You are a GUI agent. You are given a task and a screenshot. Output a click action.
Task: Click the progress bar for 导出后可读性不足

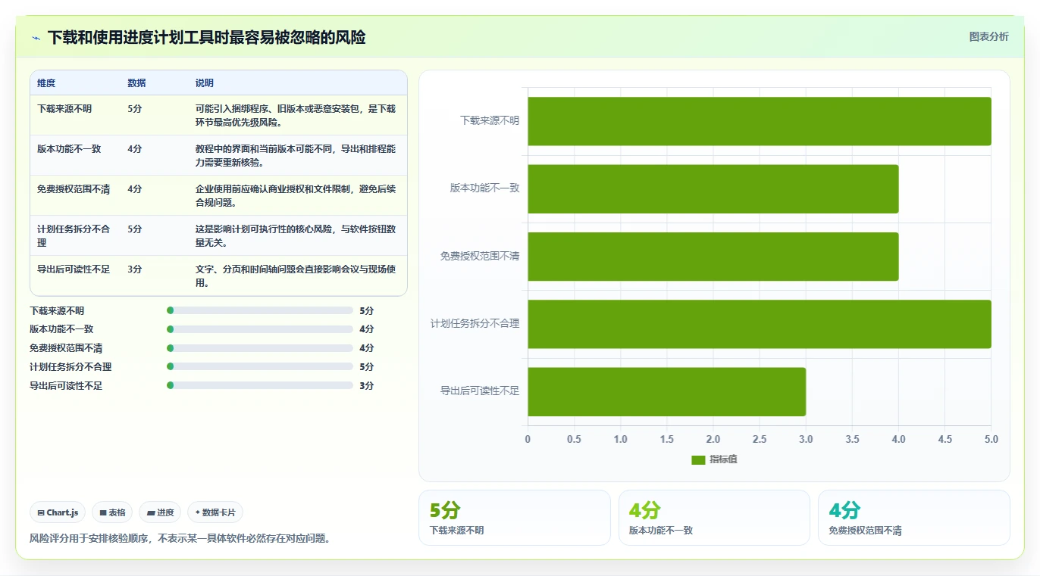tap(260, 385)
